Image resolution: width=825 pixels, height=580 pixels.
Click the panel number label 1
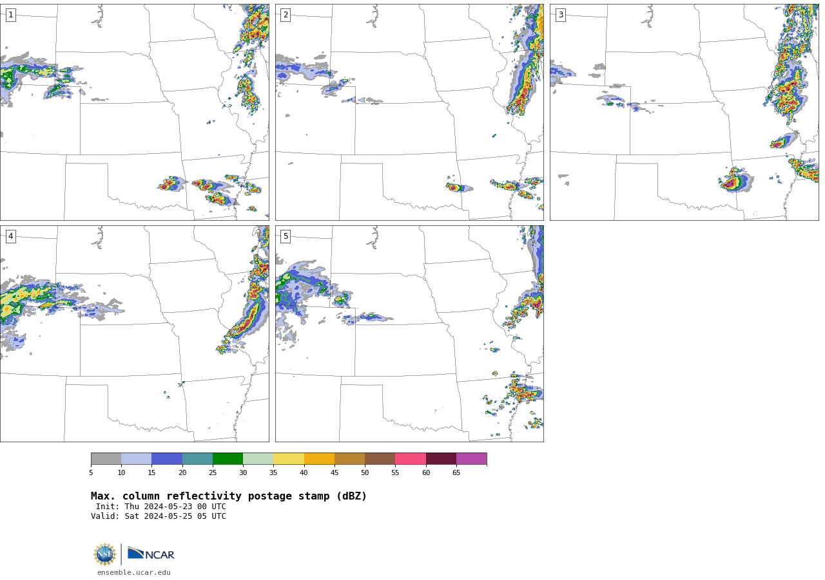click(x=10, y=15)
